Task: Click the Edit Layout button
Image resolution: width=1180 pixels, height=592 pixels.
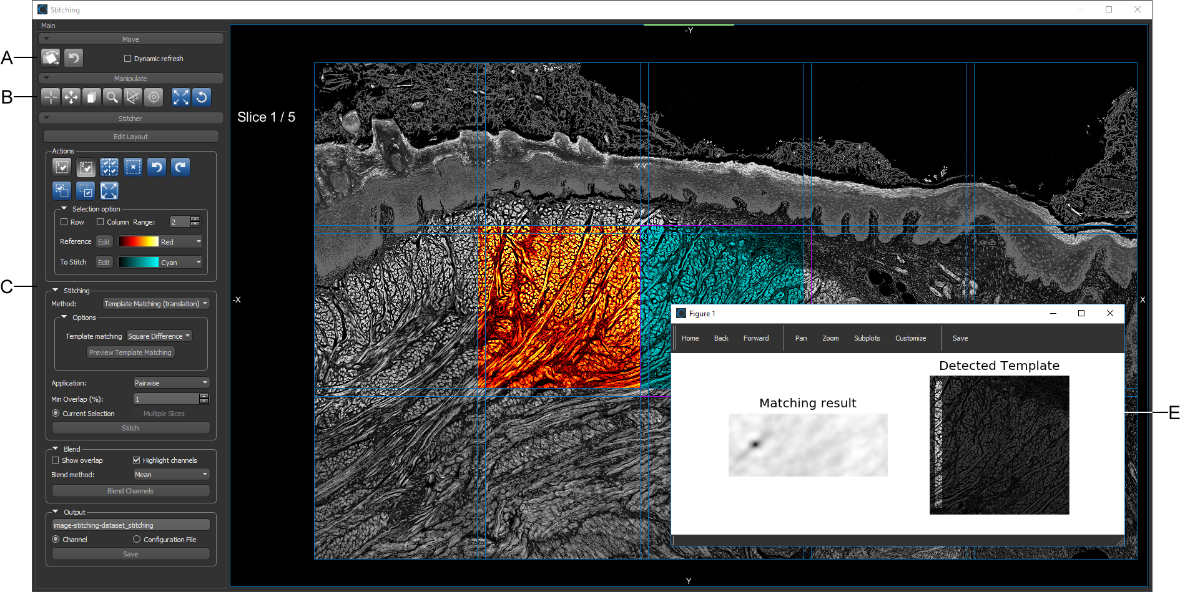Action: 130,137
